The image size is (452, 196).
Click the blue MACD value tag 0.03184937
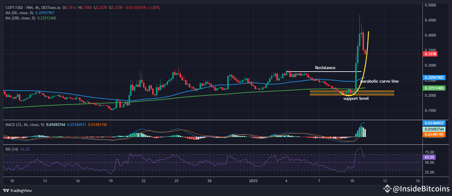[x=434, y=123]
